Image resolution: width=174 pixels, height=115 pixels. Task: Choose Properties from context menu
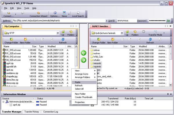click(x=84, y=102)
